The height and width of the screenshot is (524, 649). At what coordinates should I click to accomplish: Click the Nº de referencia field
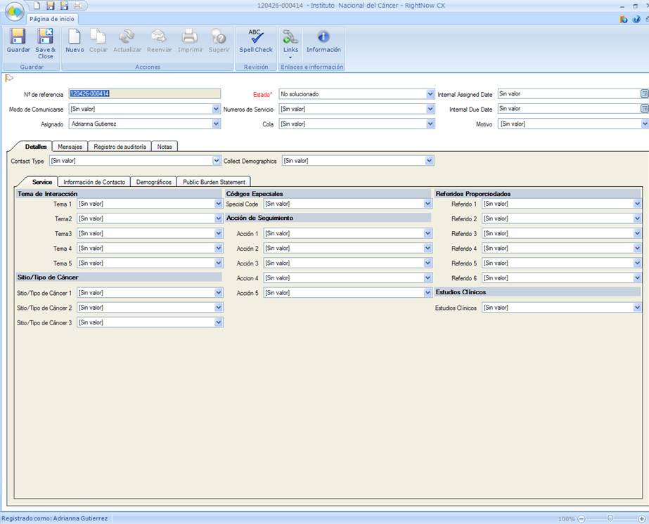pos(144,93)
